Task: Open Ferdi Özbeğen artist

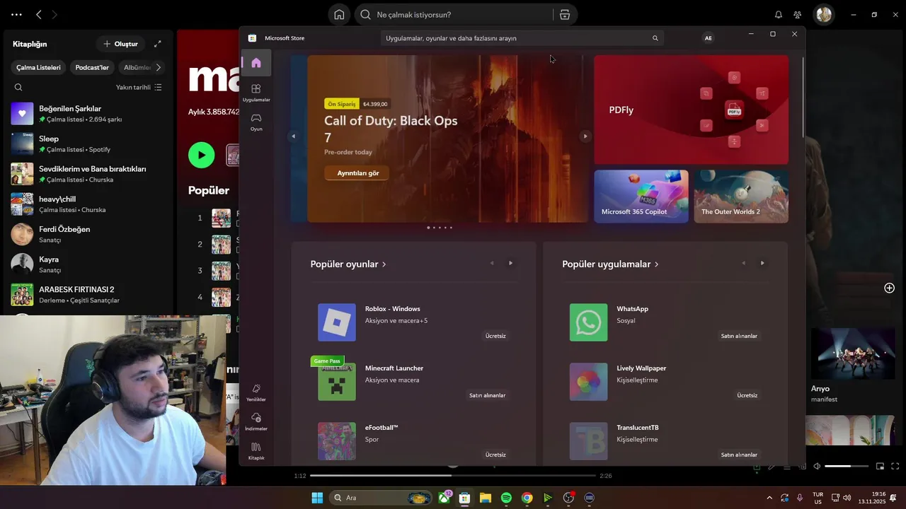Action: (88, 234)
